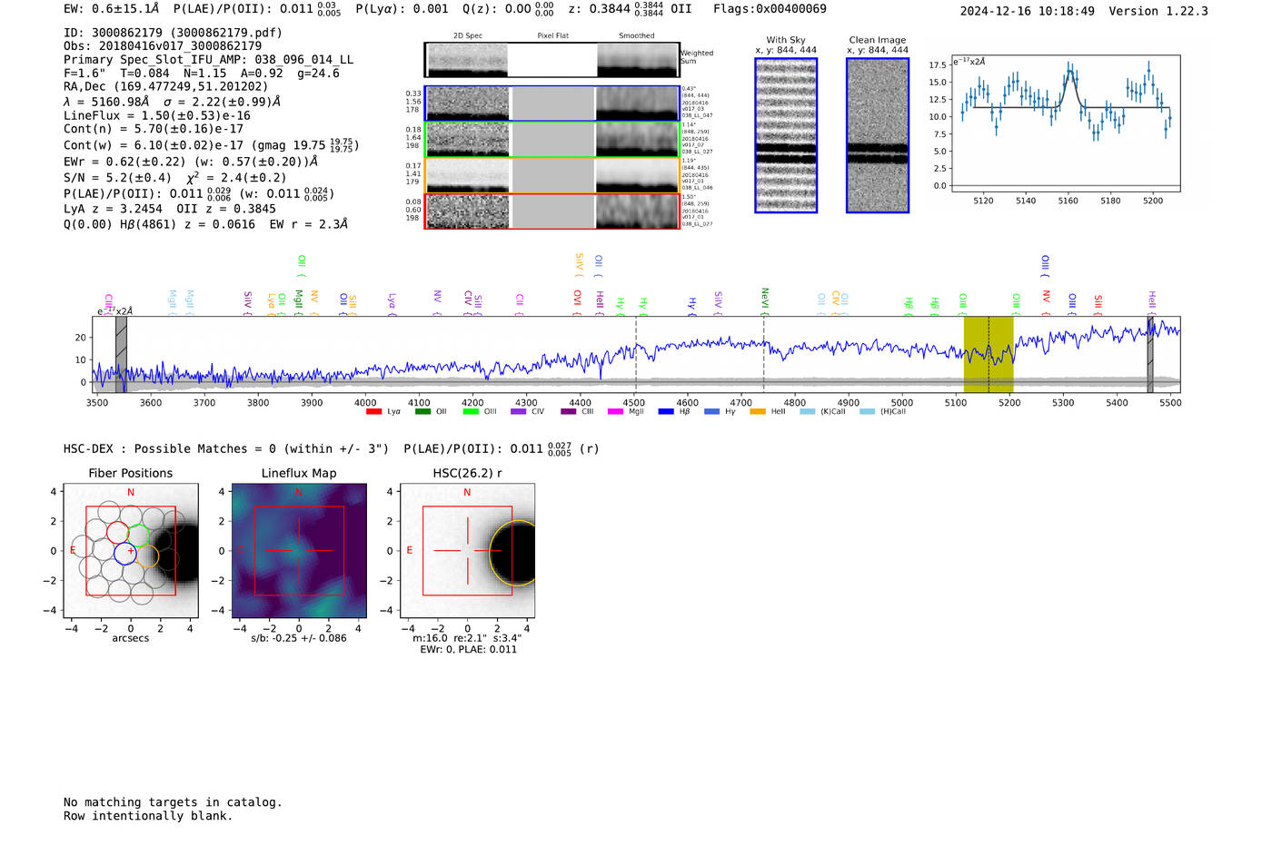The image size is (1272, 865).
Task: Click the lime OIII legend swatch
Action: pos(471,412)
